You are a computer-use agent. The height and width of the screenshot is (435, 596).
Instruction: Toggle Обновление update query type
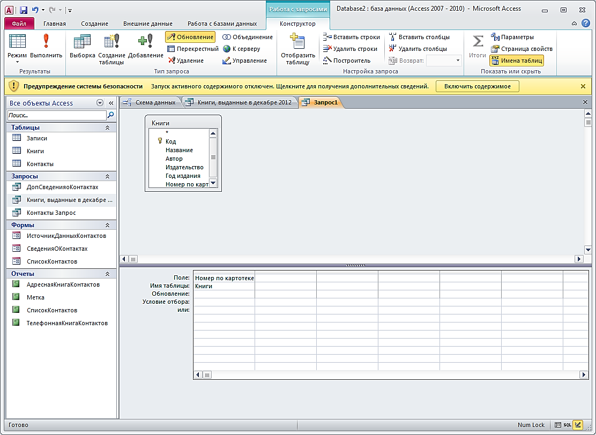pyautogui.click(x=190, y=37)
